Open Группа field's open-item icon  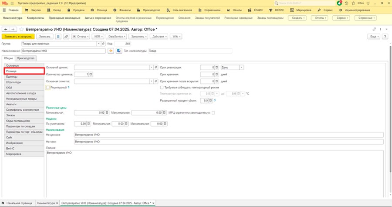coord(103,44)
